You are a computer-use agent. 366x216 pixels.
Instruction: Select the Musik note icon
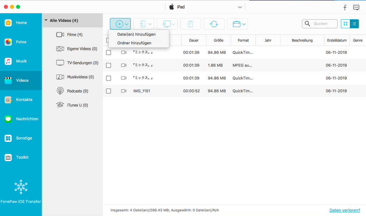coord(8,61)
